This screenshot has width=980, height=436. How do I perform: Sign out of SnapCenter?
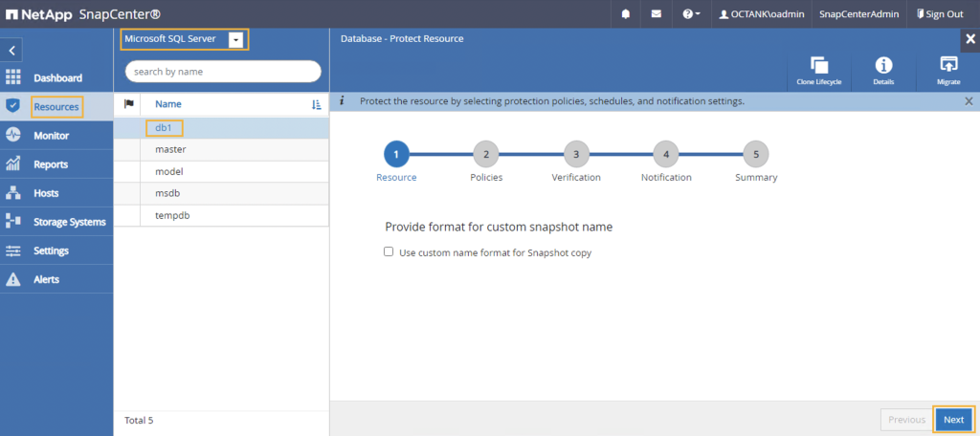(940, 13)
